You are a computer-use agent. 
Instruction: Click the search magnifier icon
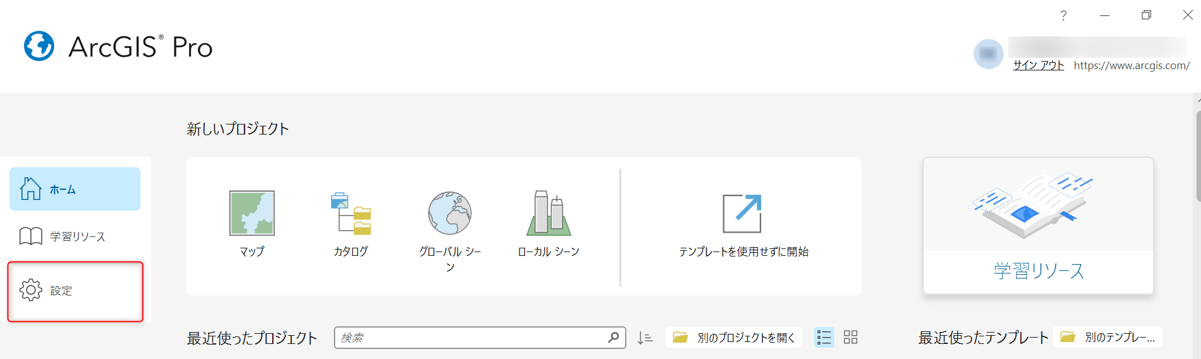click(x=613, y=338)
